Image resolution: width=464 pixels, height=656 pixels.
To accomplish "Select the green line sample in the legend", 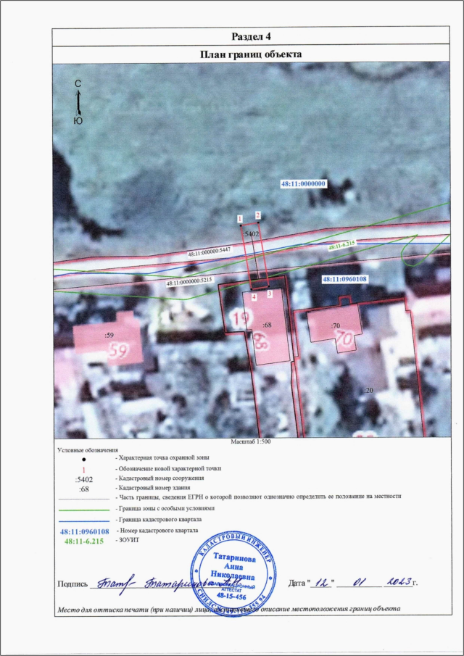I will coord(83,510).
